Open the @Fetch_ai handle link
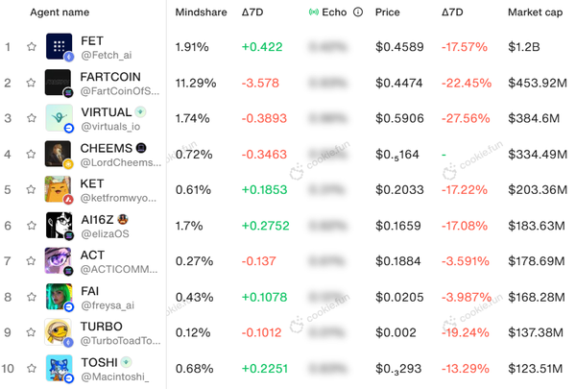Viewport: 576px width, 389px height. (x=106, y=56)
